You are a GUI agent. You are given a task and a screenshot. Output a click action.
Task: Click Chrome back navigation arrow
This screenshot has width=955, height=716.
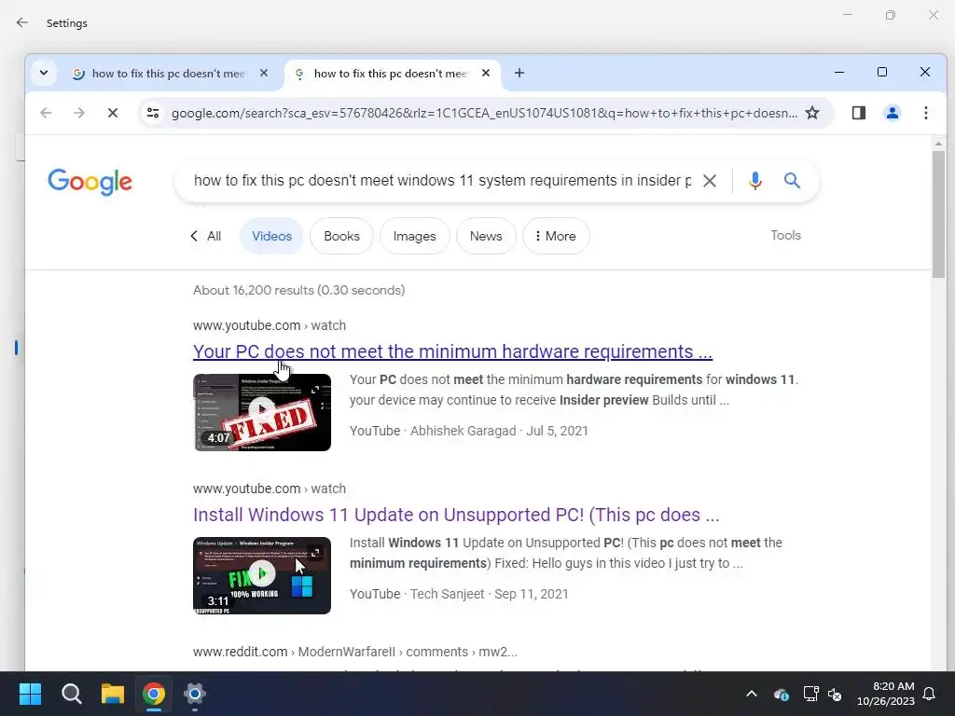tap(46, 113)
